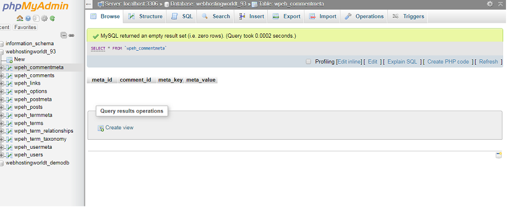The width and height of the screenshot is (521, 207).
Task: Click the Explain SQL link
Action: pos(402,61)
